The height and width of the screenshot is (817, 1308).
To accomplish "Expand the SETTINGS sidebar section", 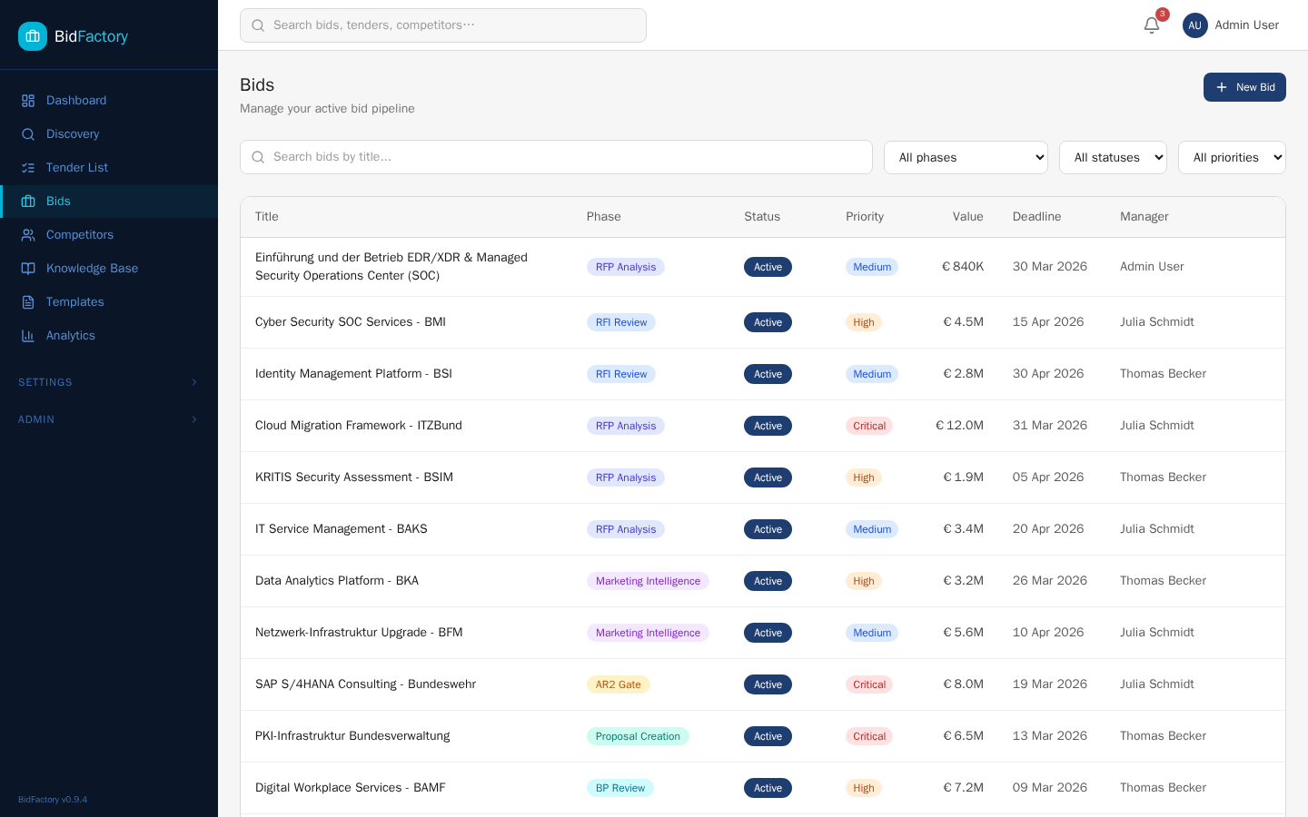I will click(x=109, y=382).
